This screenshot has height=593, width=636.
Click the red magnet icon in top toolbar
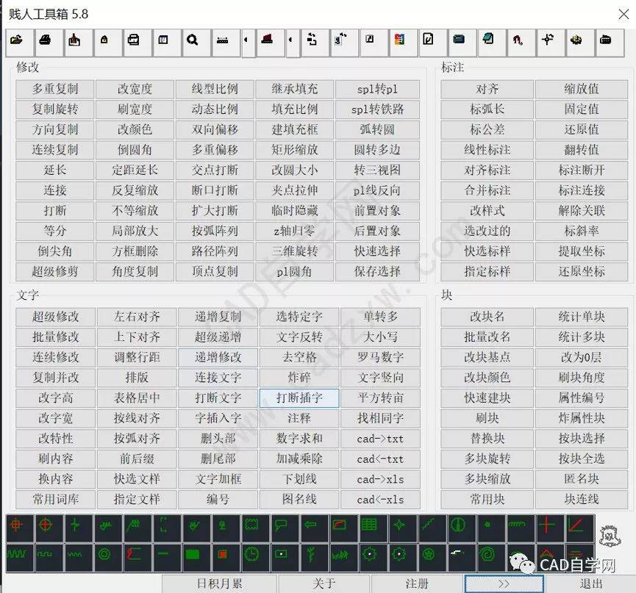point(518,41)
